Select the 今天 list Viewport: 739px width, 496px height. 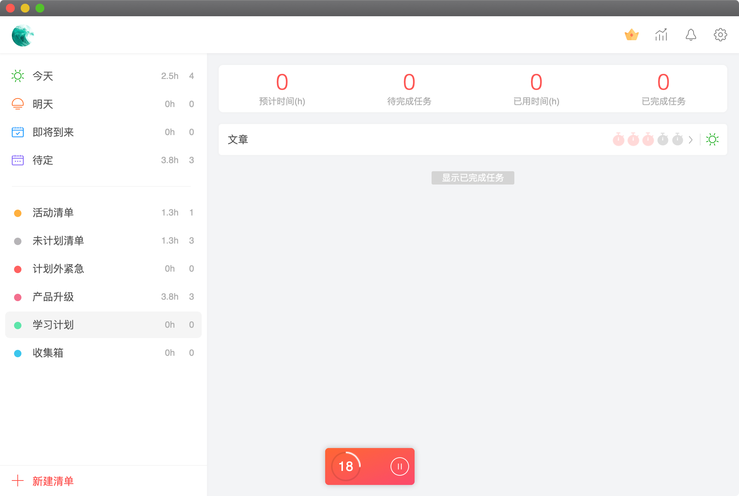click(43, 76)
